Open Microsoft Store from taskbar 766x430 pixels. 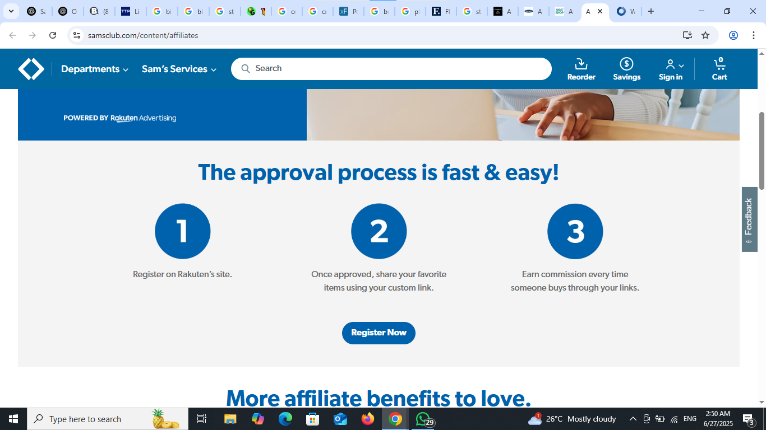tap(313, 419)
